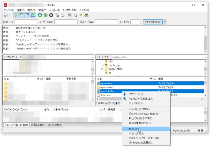
Task: Focus the パスワード(W) input field
Action: click(106, 22)
